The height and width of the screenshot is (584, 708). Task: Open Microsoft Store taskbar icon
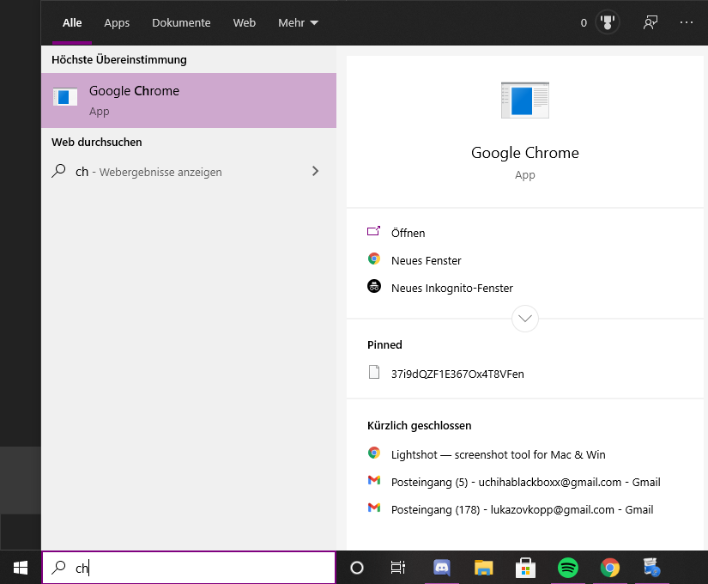pyautogui.click(x=525, y=568)
